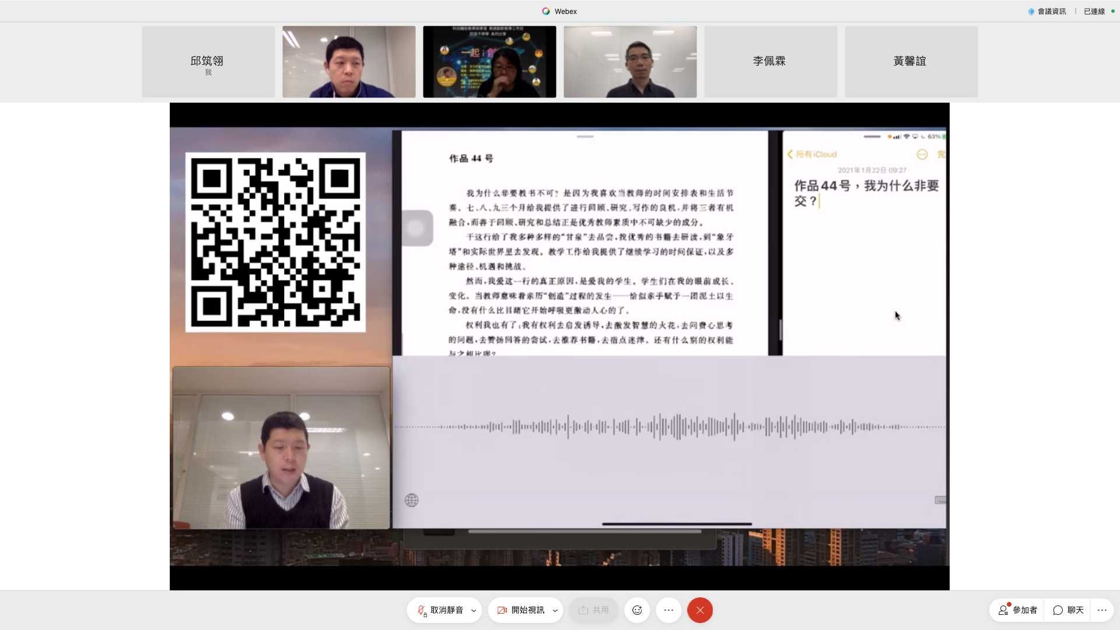
Task: Open the Chat panel
Action: click(1068, 610)
